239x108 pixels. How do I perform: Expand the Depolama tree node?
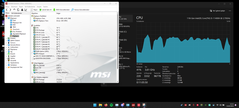tap(6, 49)
